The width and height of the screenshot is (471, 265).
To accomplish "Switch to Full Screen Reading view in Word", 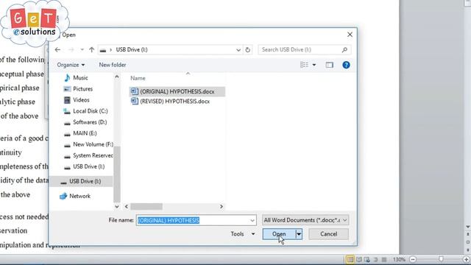I will click(359, 259).
